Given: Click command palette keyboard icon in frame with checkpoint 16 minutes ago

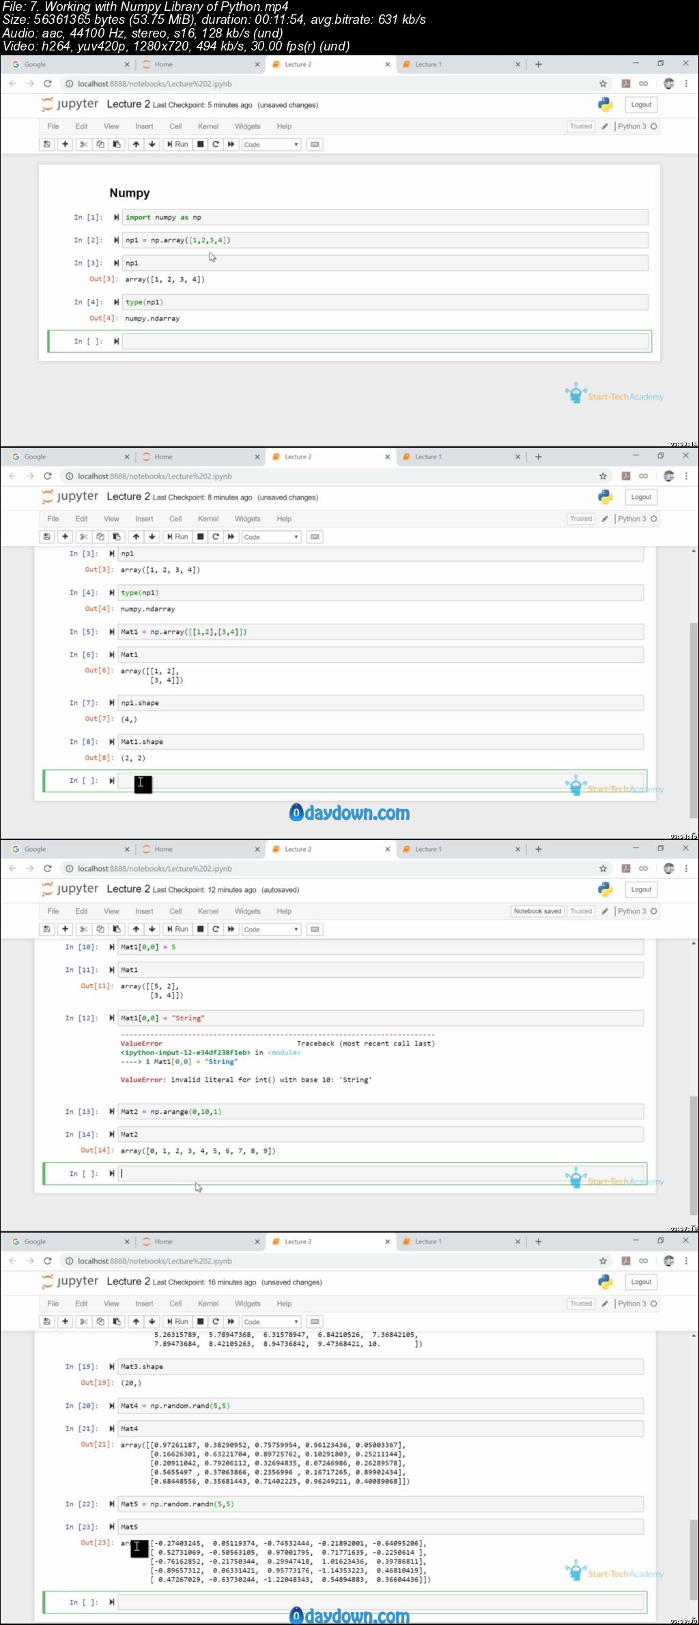Looking at the screenshot, I should 315,1322.
